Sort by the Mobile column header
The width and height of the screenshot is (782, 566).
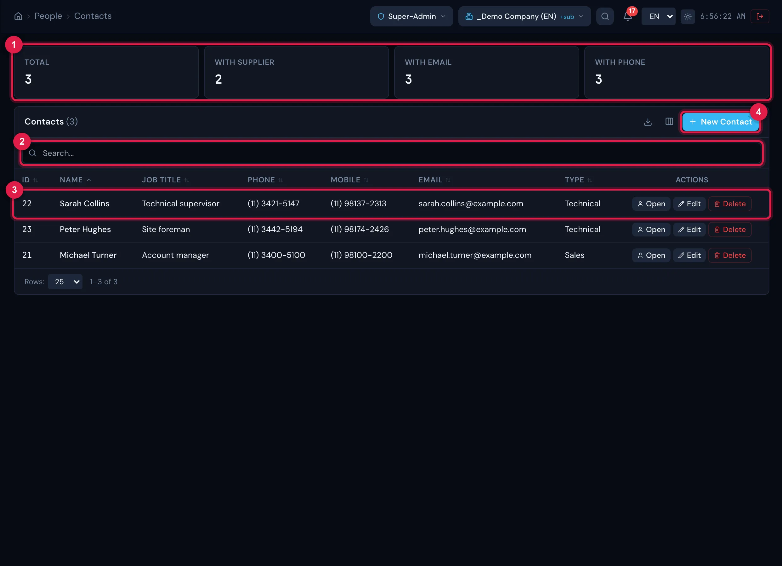point(349,180)
